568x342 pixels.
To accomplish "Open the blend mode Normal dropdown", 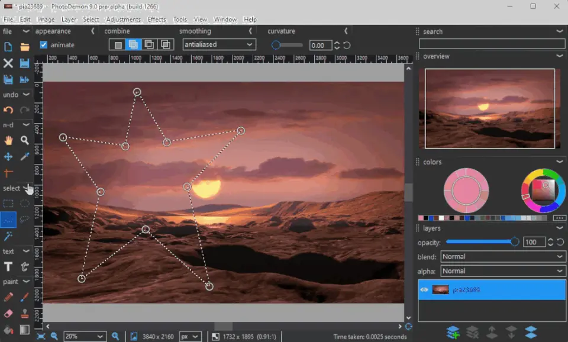I will [503, 257].
